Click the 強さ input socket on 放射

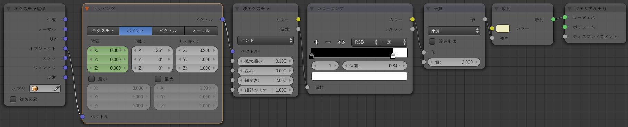tap(492, 38)
